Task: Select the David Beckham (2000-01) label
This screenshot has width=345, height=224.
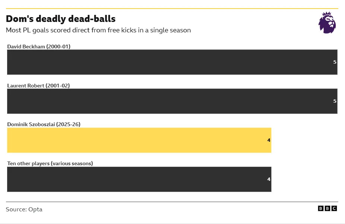Action: [39, 47]
